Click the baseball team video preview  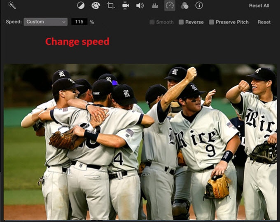point(140,142)
